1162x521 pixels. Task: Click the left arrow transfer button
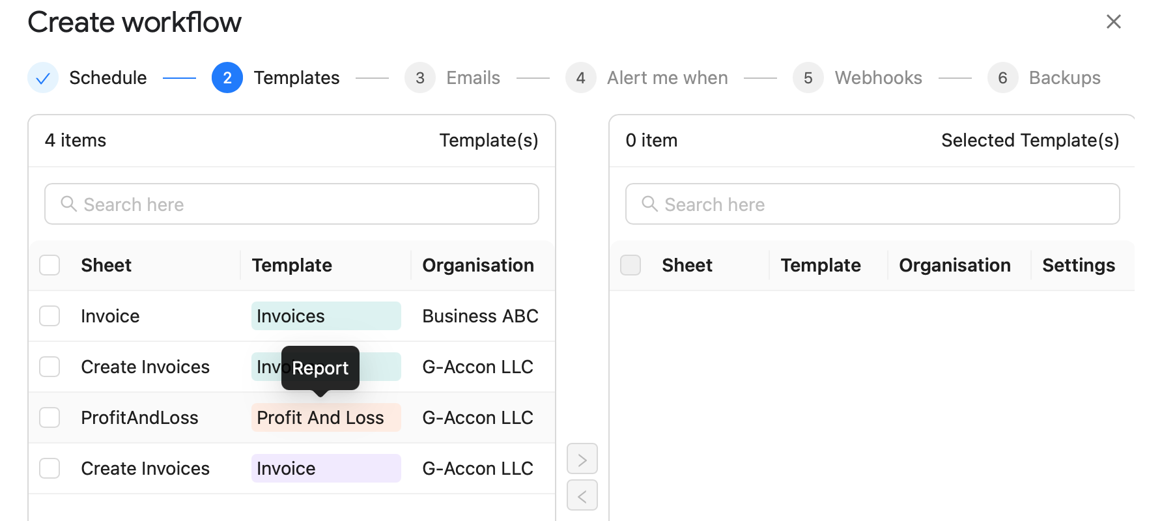582,496
